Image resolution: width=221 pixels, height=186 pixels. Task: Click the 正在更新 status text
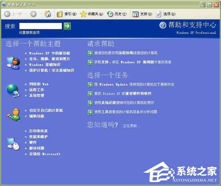tap(130, 126)
